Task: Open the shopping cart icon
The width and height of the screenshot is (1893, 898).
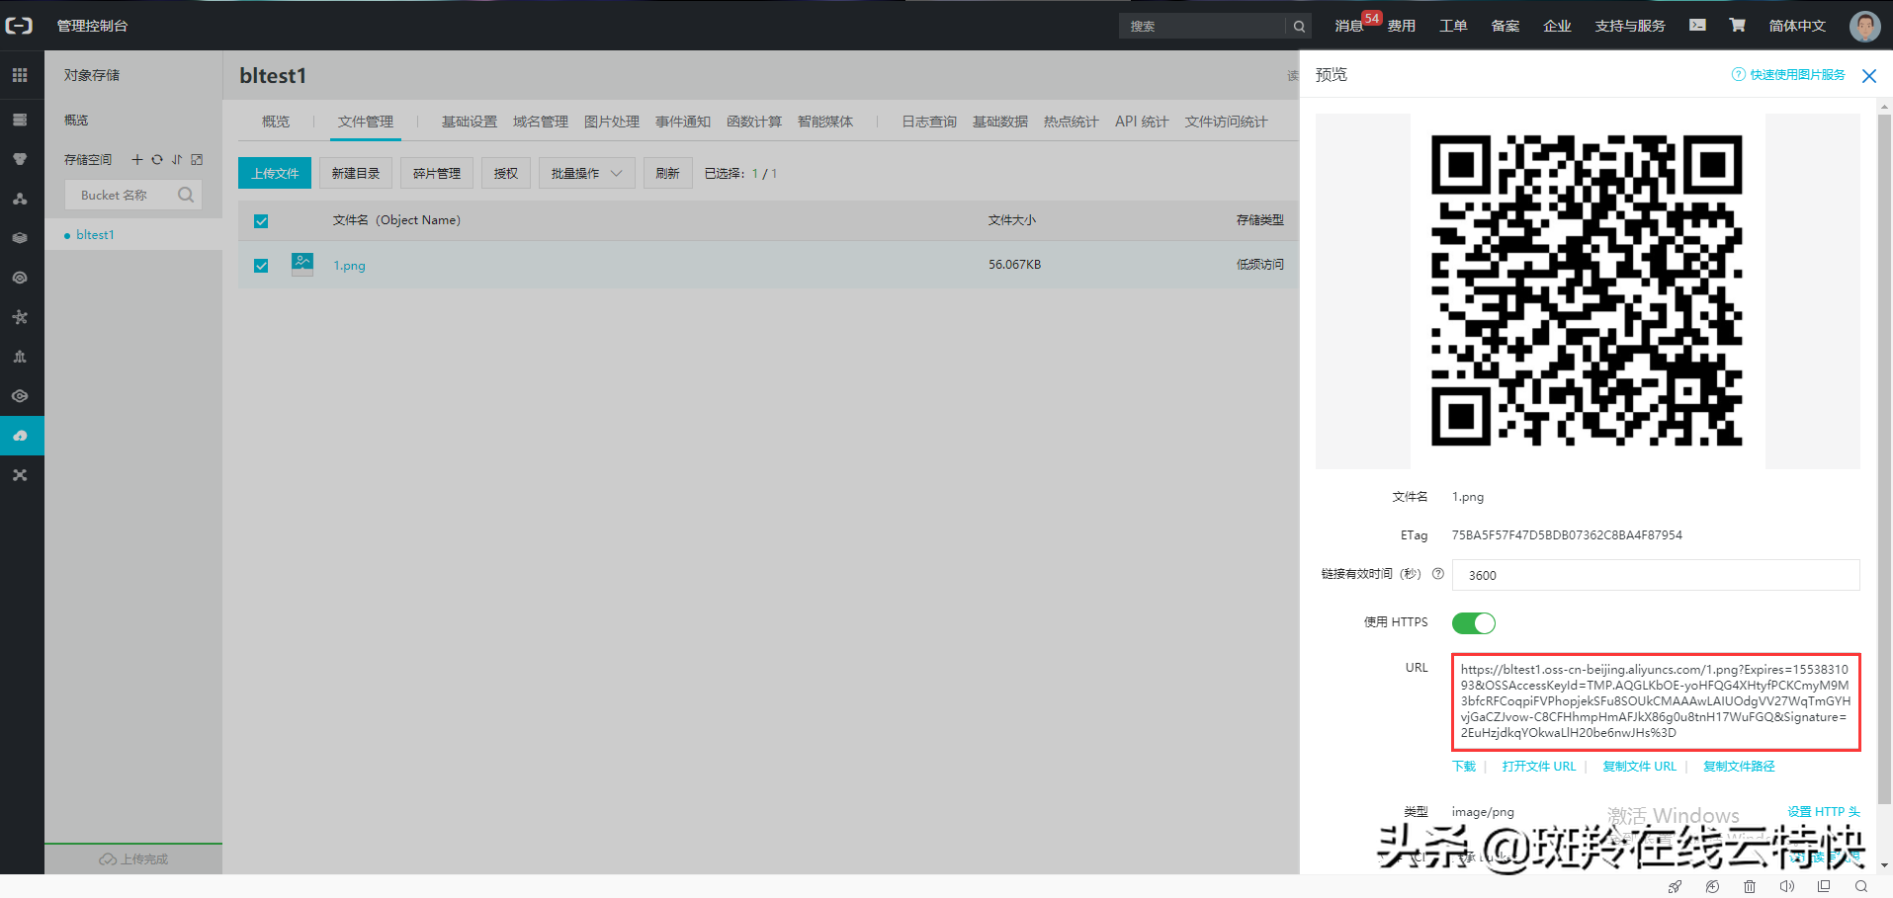Action: (x=1737, y=26)
